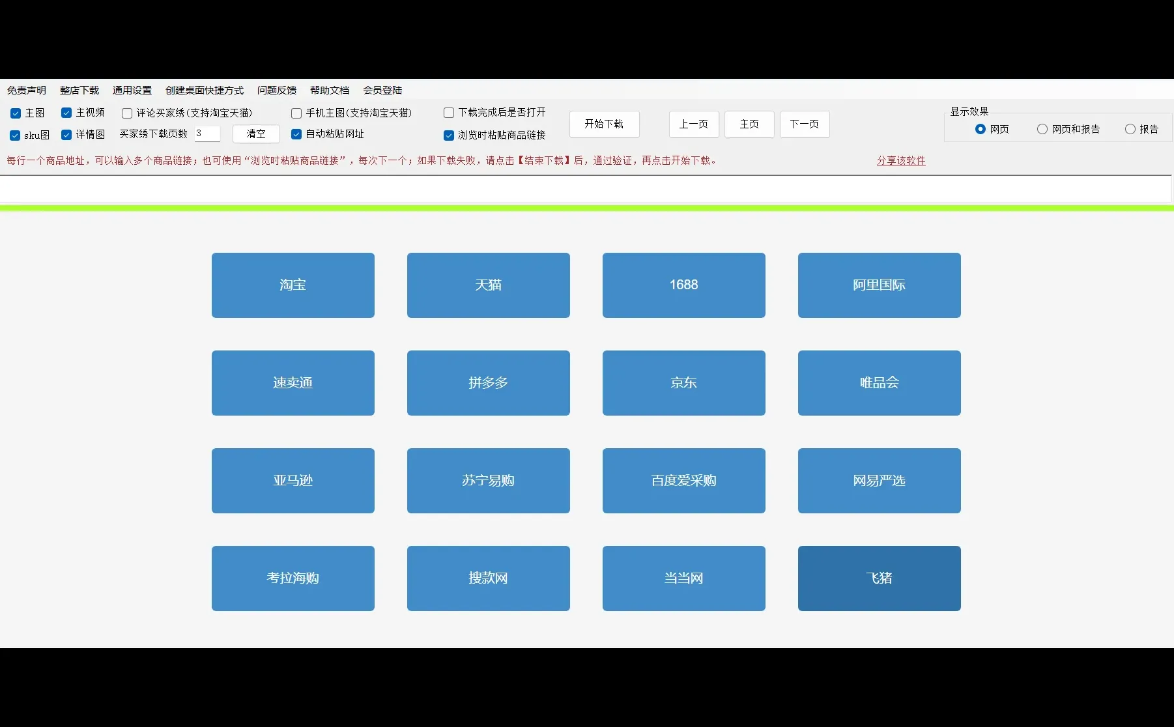This screenshot has height=727, width=1174.
Task: Open the 飞猪 platform tile
Action: [879, 578]
